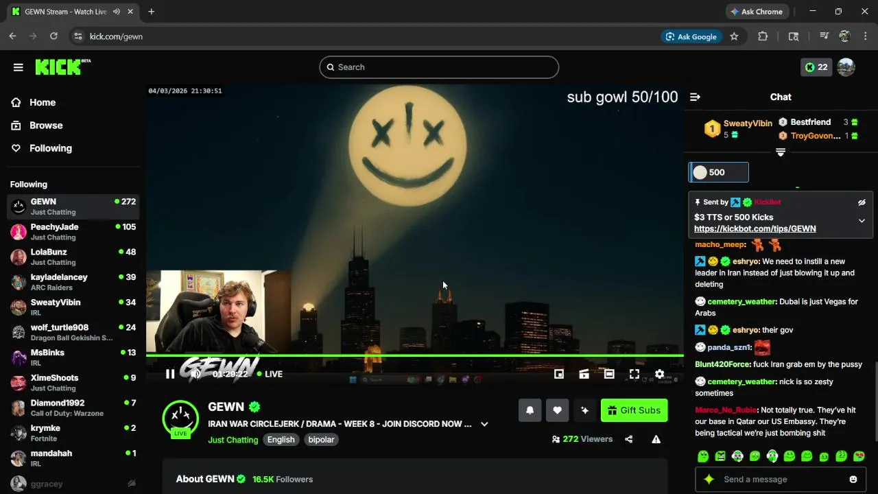
Task: Enable picture-in-picture mini player
Action: [x=559, y=374]
